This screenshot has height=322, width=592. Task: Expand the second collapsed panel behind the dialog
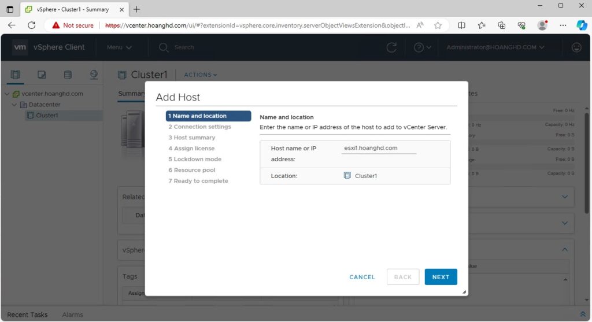point(564,223)
